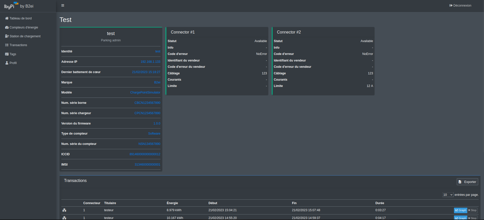Image resolution: width=484 pixels, height=220 pixels.
Task: Sort table by Fin column header
Action: click(294, 203)
